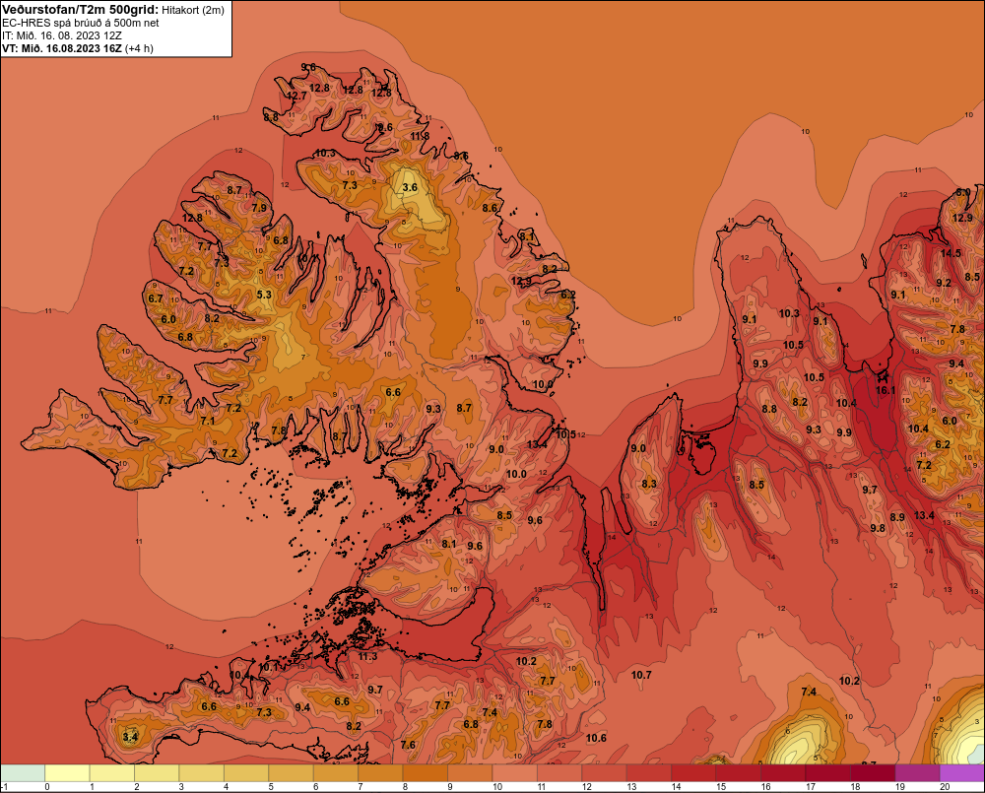Select the legend swatch between 12 and 13
Viewport: 985px width, 793px height.
[605, 772]
